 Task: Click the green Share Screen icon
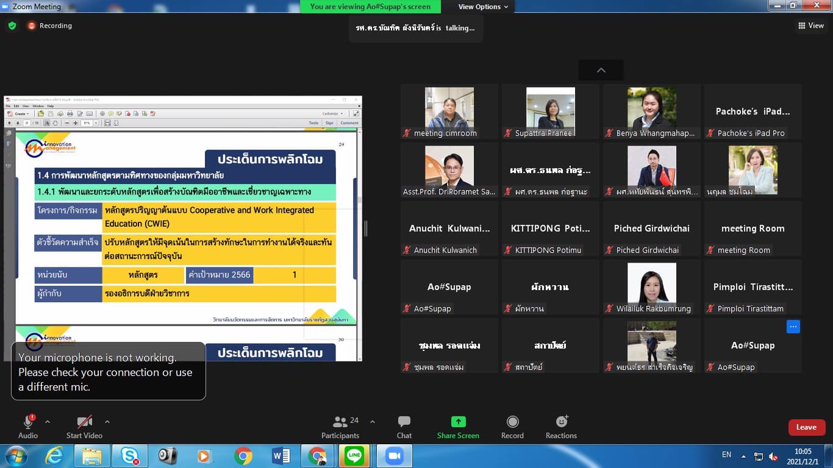(458, 422)
